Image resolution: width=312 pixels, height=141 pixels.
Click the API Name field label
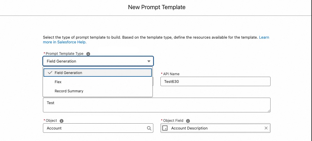click(171, 74)
